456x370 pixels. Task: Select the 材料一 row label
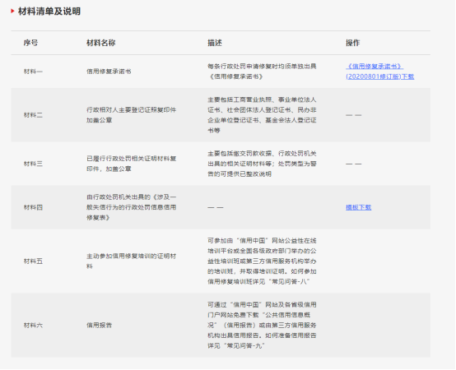click(33, 72)
